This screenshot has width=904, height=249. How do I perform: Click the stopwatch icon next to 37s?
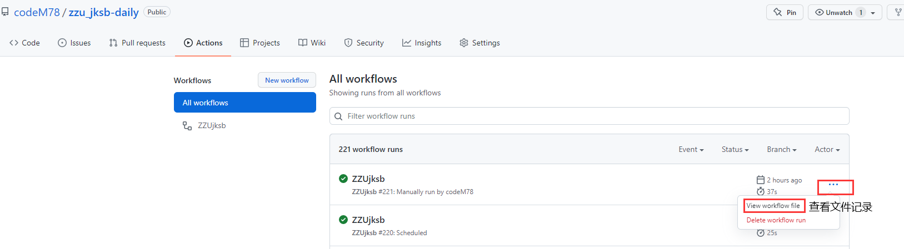click(761, 191)
